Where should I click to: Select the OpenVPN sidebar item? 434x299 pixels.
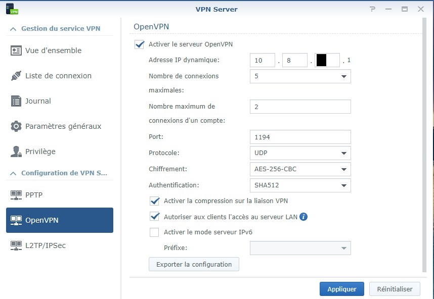tap(60, 220)
